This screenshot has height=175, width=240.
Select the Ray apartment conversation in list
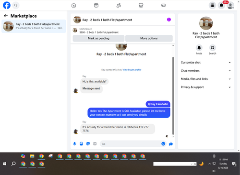click(34, 26)
